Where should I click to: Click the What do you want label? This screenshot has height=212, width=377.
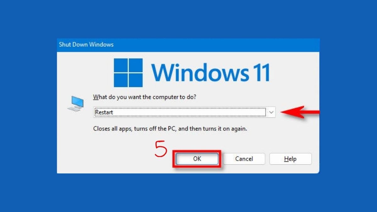(x=145, y=97)
